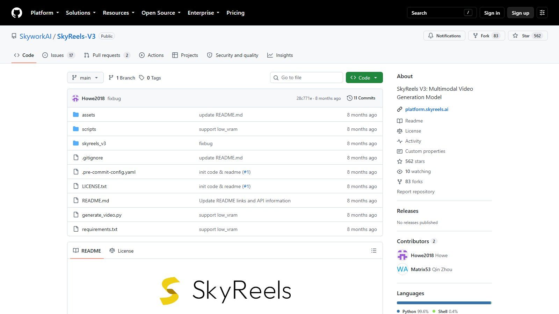Viewport: 559px width, 314px height.
Task: Open commit hash 28c771e
Action: point(304,98)
